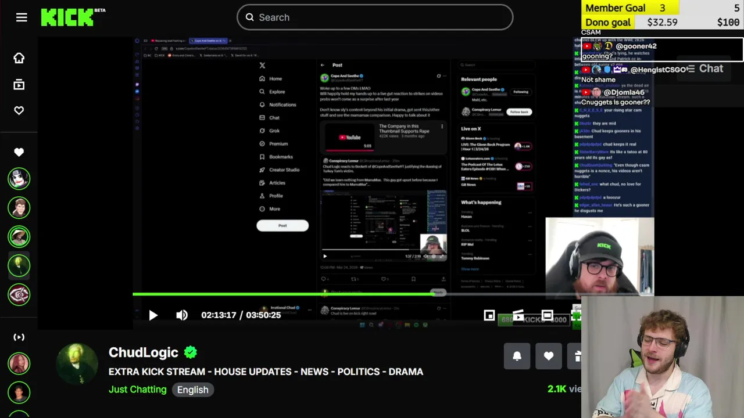
Task: Click Follow back for Conspiracy Lemur
Action: click(519, 111)
